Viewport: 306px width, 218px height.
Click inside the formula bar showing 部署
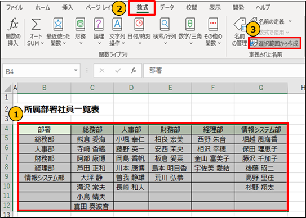(224, 70)
